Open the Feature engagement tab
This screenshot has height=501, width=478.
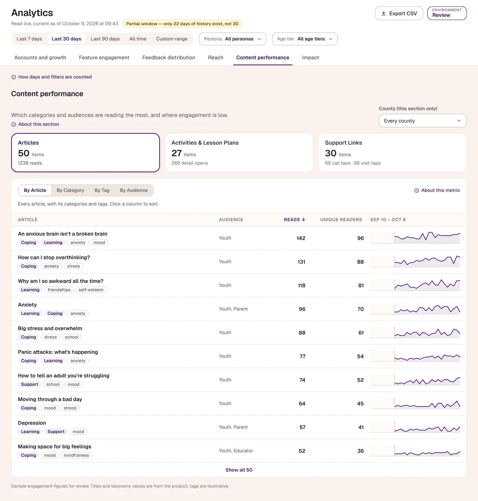(x=104, y=58)
